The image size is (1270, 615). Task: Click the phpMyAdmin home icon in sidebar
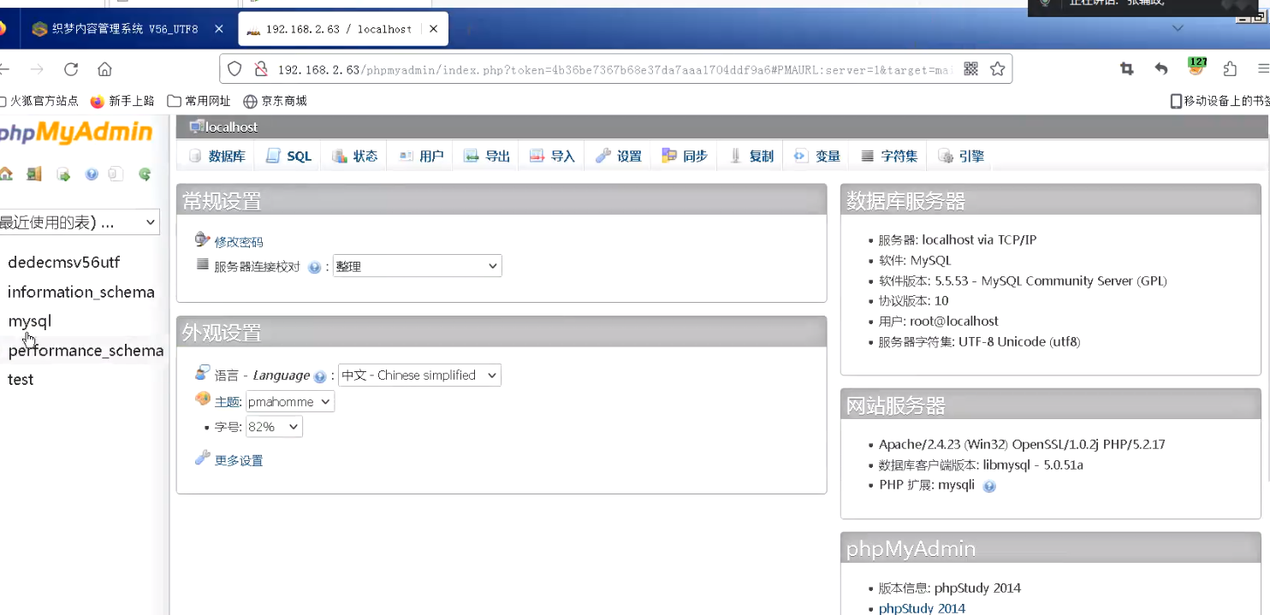tap(5, 174)
